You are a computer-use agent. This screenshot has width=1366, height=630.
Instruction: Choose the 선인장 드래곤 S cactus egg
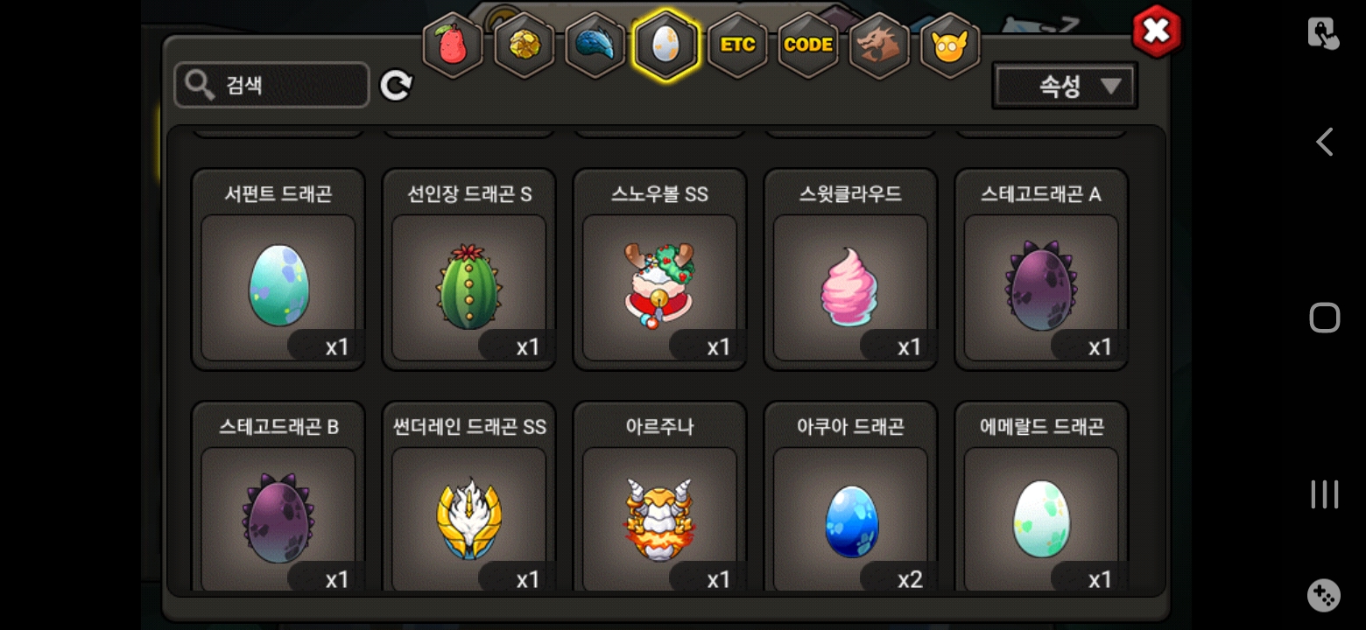pyautogui.click(x=469, y=269)
